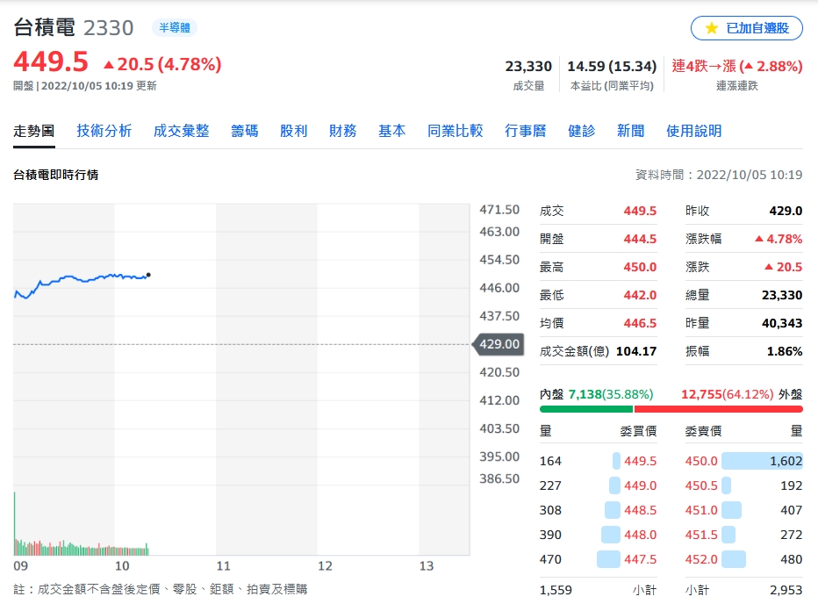Click the green 內盤 portion of ratio bar

pyautogui.click(x=585, y=409)
